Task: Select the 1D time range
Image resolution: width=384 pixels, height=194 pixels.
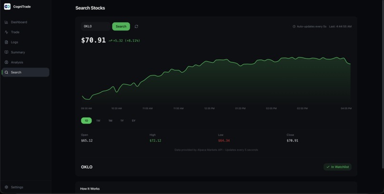Action: 86,121
